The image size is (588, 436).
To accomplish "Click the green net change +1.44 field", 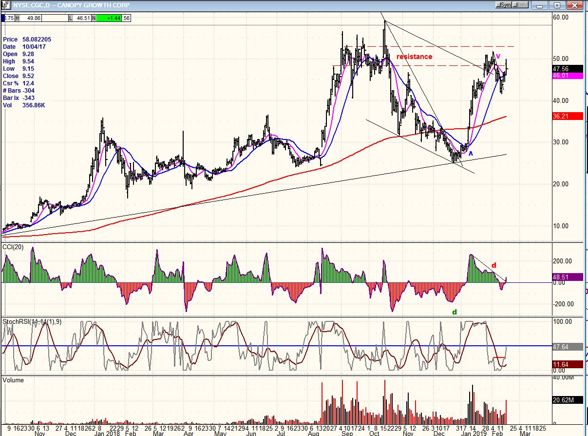I will click(109, 18).
